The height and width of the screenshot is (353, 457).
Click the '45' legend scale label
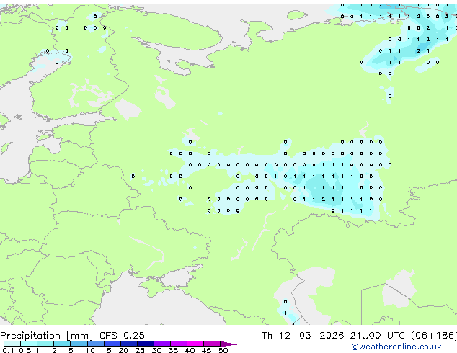tap(206, 350)
